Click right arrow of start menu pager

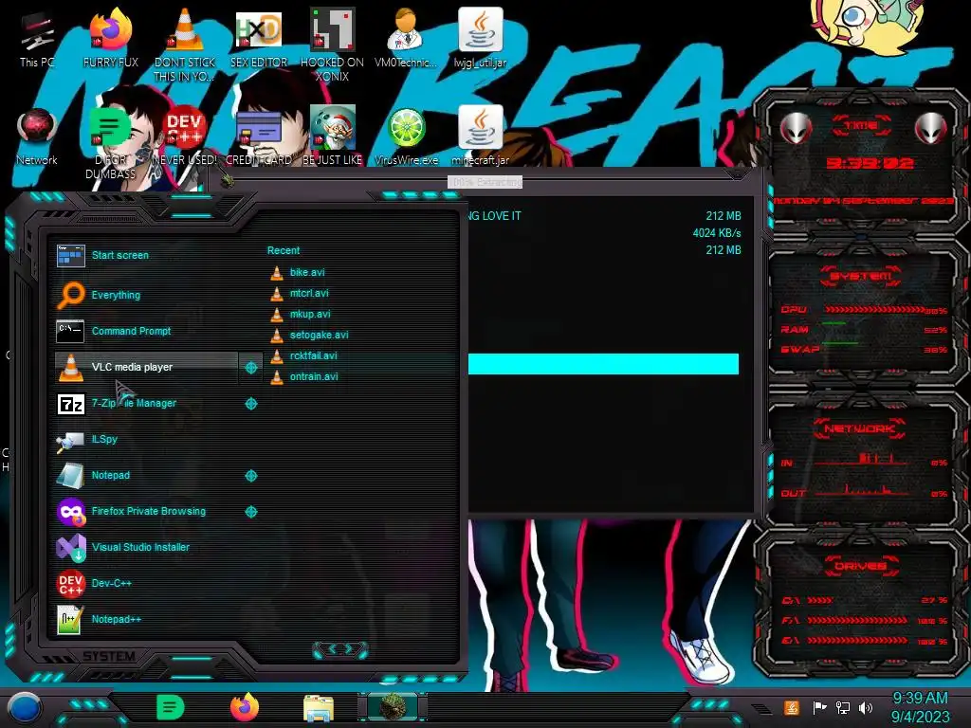pos(350,648)
